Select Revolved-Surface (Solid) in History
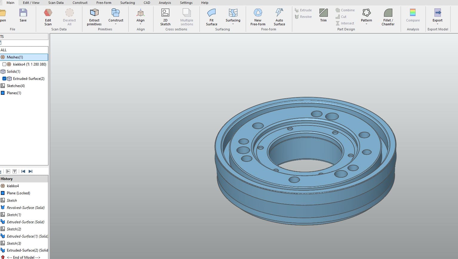This screenshot has height=259, width=458. coord(25,208)
